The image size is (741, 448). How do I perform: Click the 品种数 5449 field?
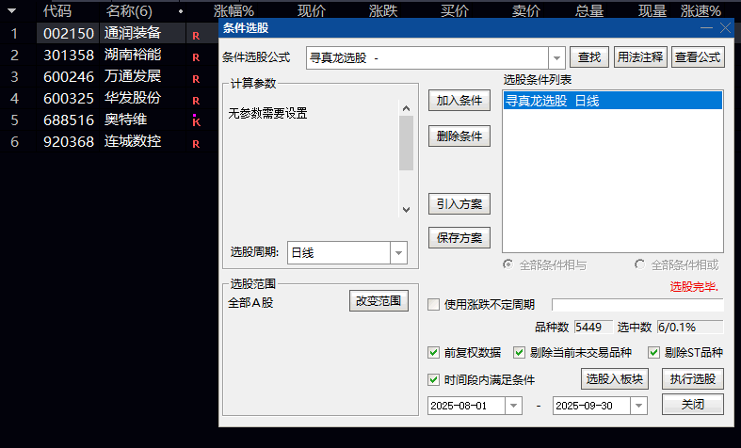click(593, 327)
